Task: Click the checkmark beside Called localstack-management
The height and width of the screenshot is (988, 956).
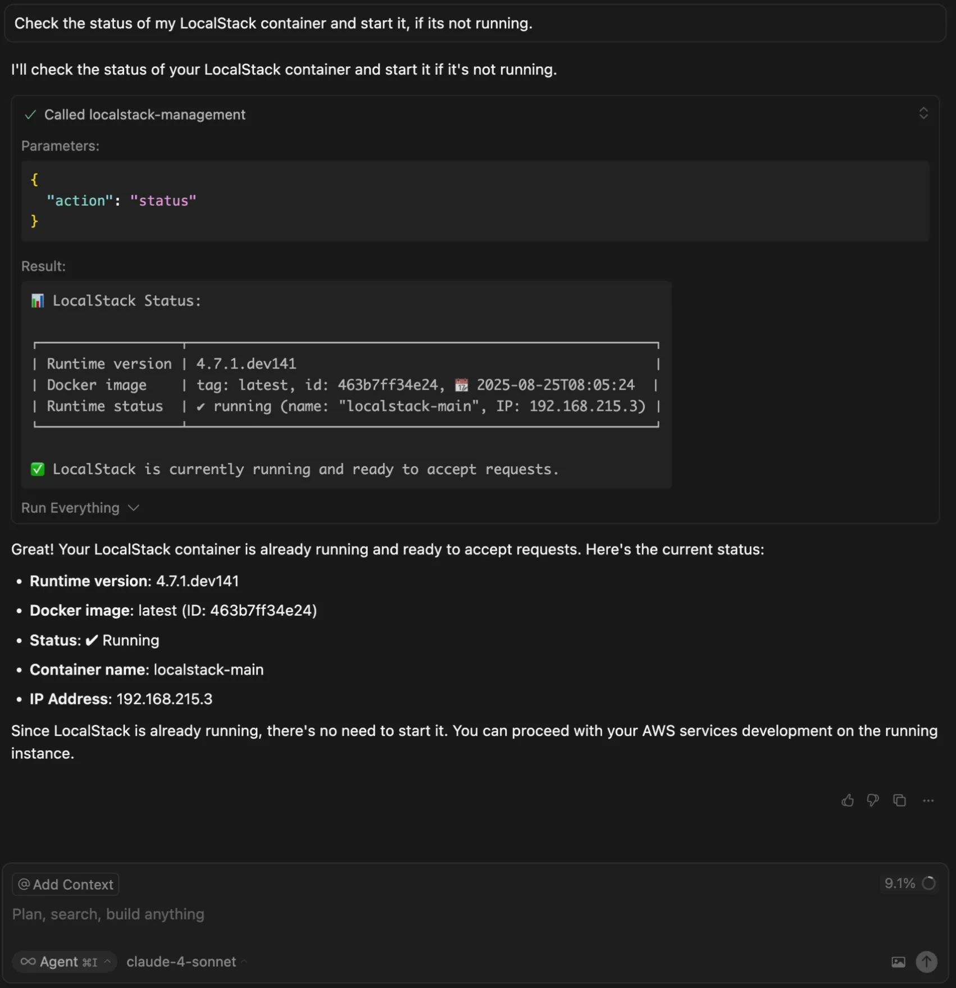Action: tap(30, 115)
